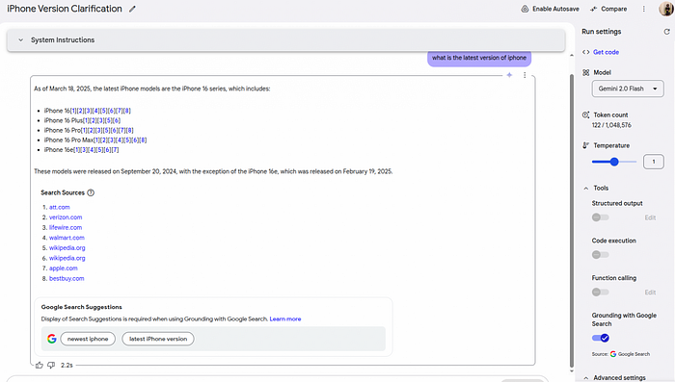Open the lifewire.com source link
This screenshot has height=382, width=675.
pyautogui.click(x=66, y=228)
